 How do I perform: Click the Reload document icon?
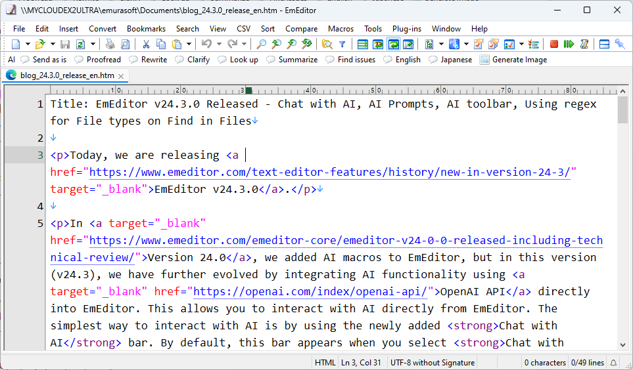pos(80,44)
